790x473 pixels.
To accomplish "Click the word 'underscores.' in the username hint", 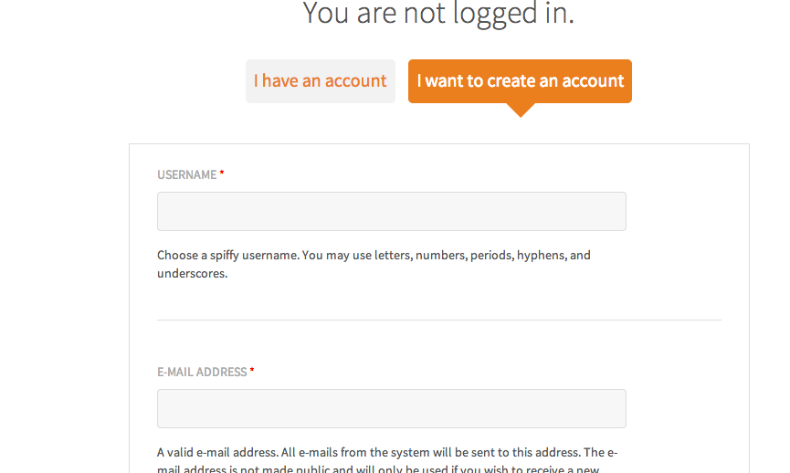I will (193, 274).
